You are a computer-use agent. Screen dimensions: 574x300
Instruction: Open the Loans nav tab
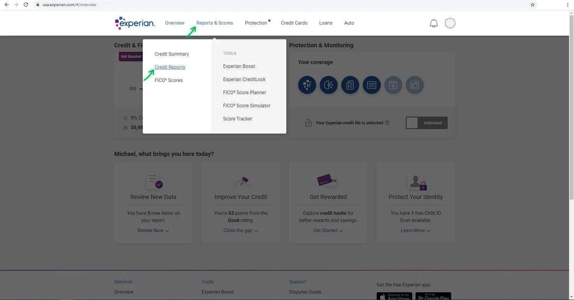326,23
